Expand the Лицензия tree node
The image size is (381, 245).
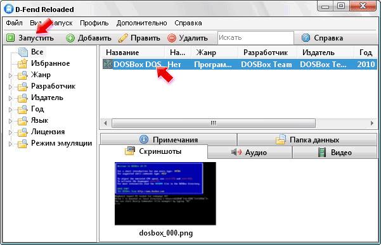click(x=10, y=132)
